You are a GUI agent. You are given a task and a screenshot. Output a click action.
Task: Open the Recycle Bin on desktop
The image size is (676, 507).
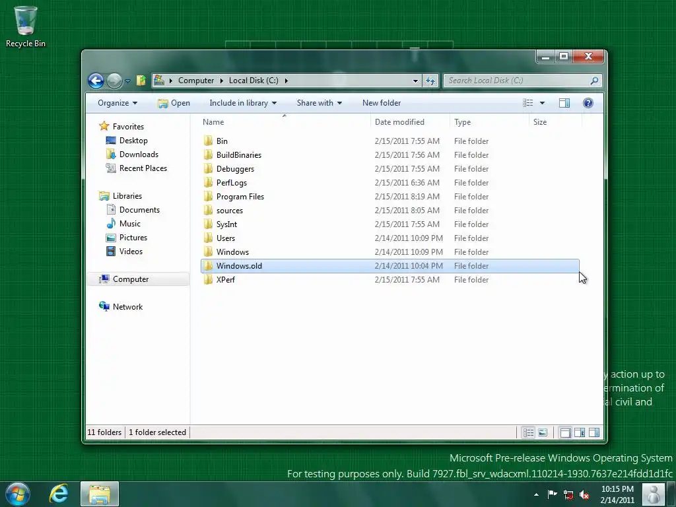(x=26, y=26)
